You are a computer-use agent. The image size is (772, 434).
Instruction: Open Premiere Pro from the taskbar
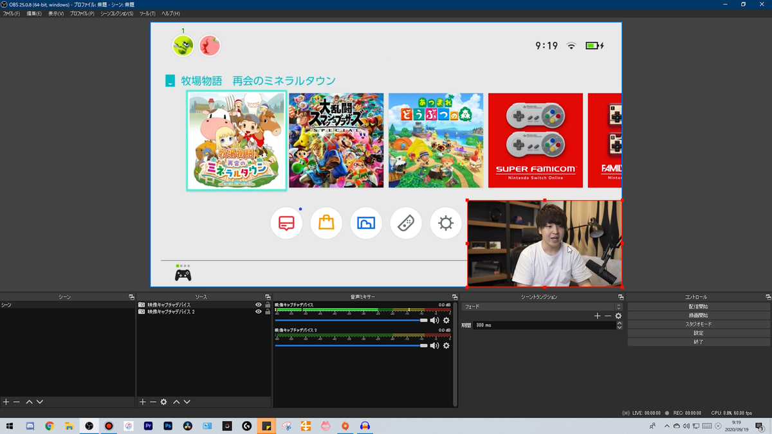click(x=148, y=426)
